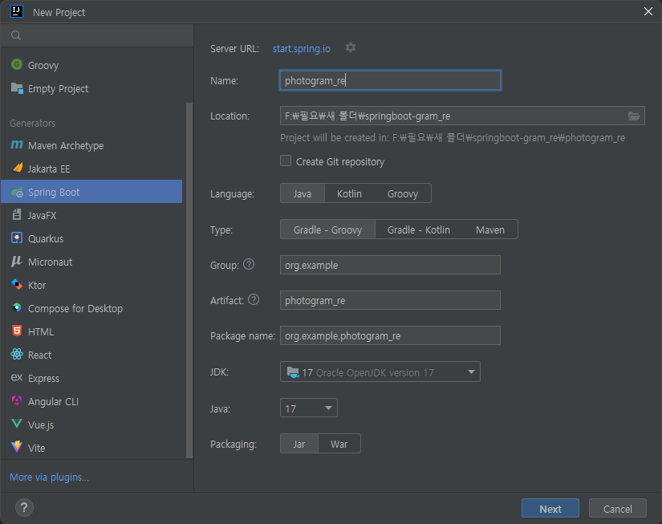Enable Create Git repository checkbox
Viewport: 662px width, 524px height.
tap(286, 160)
